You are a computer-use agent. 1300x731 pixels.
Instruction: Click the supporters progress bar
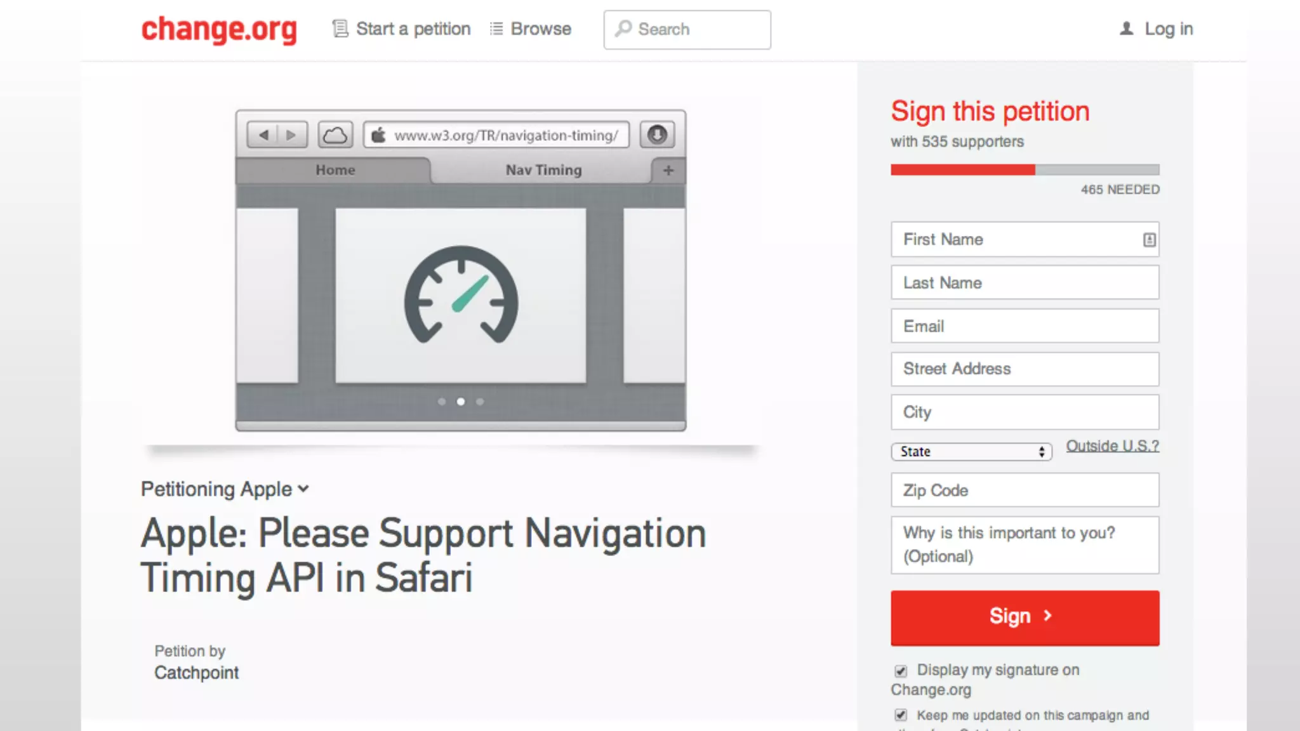(1025, 169)
